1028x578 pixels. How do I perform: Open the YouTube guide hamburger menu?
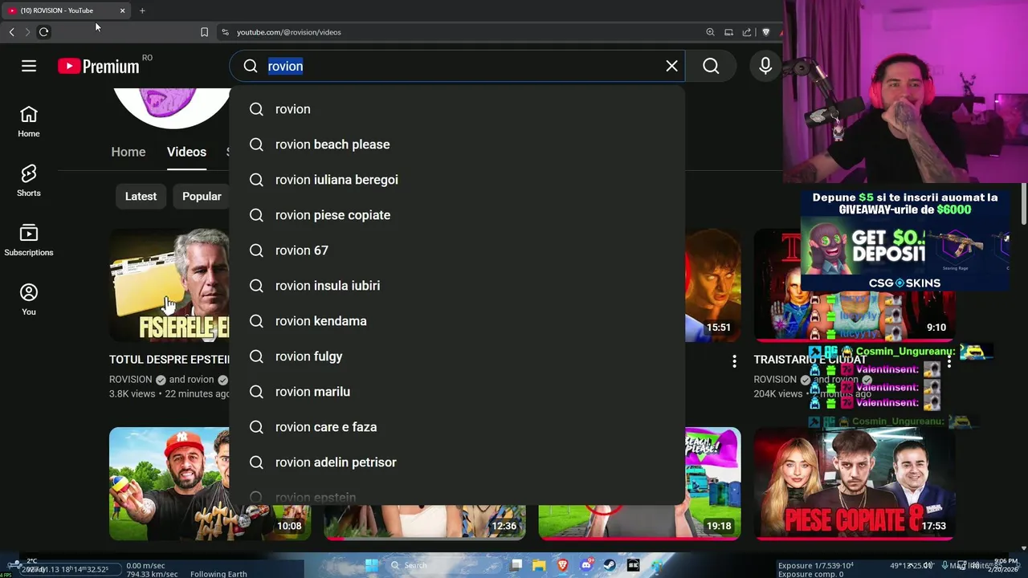click(29, 66)
